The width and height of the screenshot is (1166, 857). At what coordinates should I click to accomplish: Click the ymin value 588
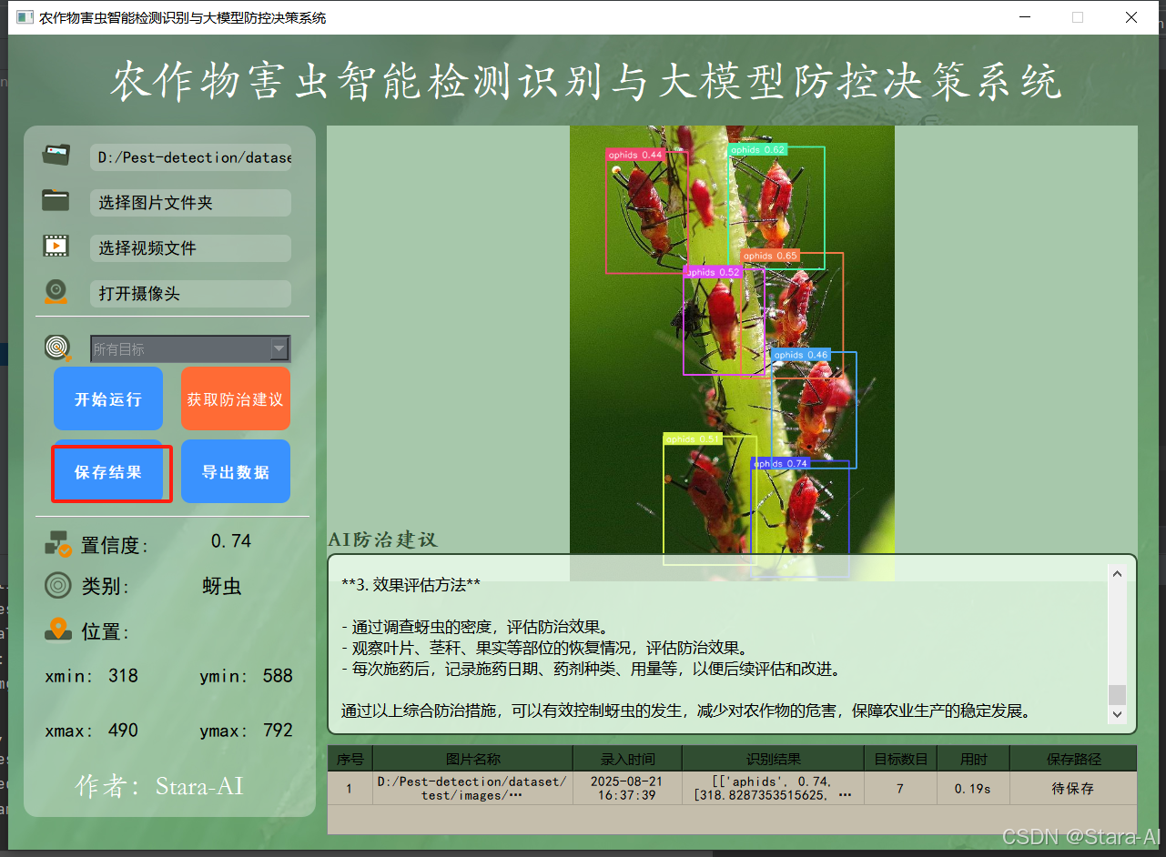(x=278, y=676)
